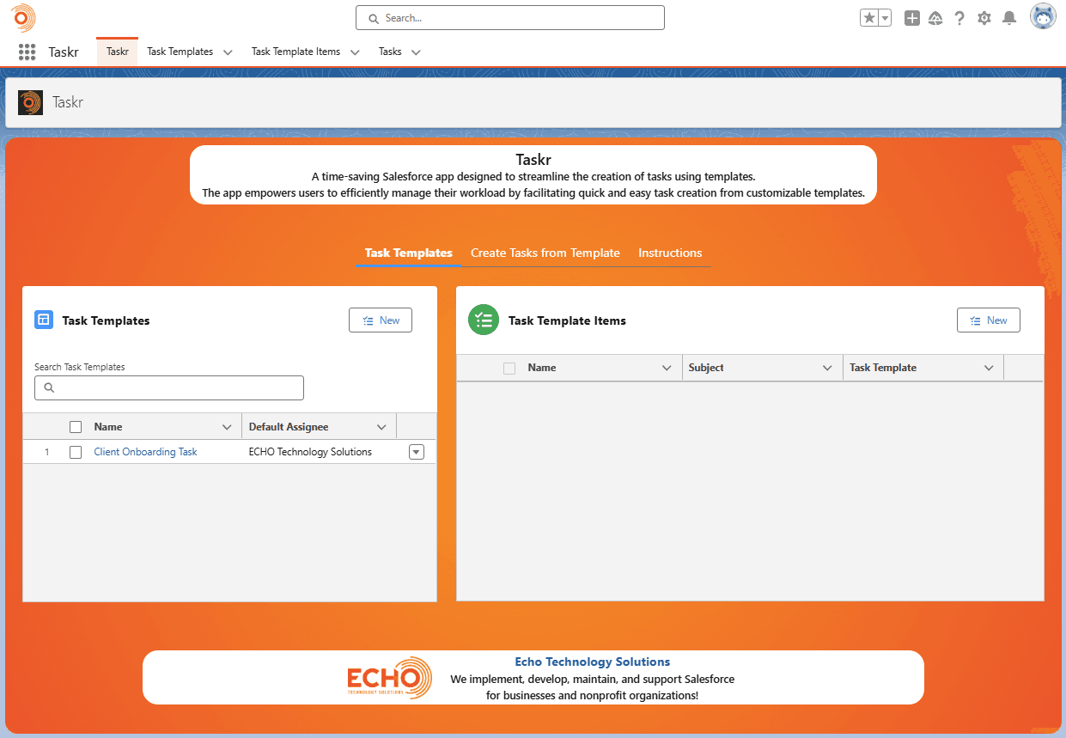Check the select-all box in Task Template Items
The height and width of the screenshot is (738, 1066).
(509, 368)
